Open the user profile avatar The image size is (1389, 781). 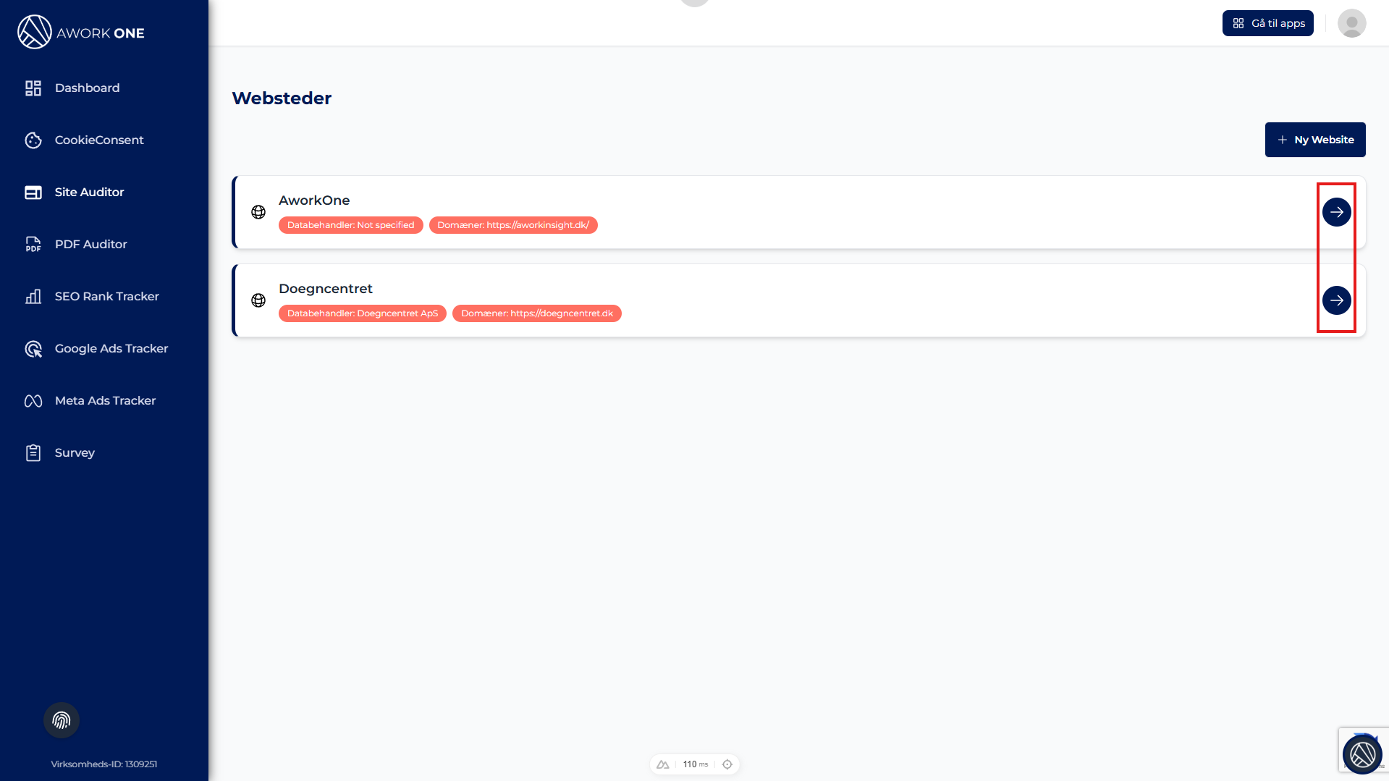coord(1351,23)
